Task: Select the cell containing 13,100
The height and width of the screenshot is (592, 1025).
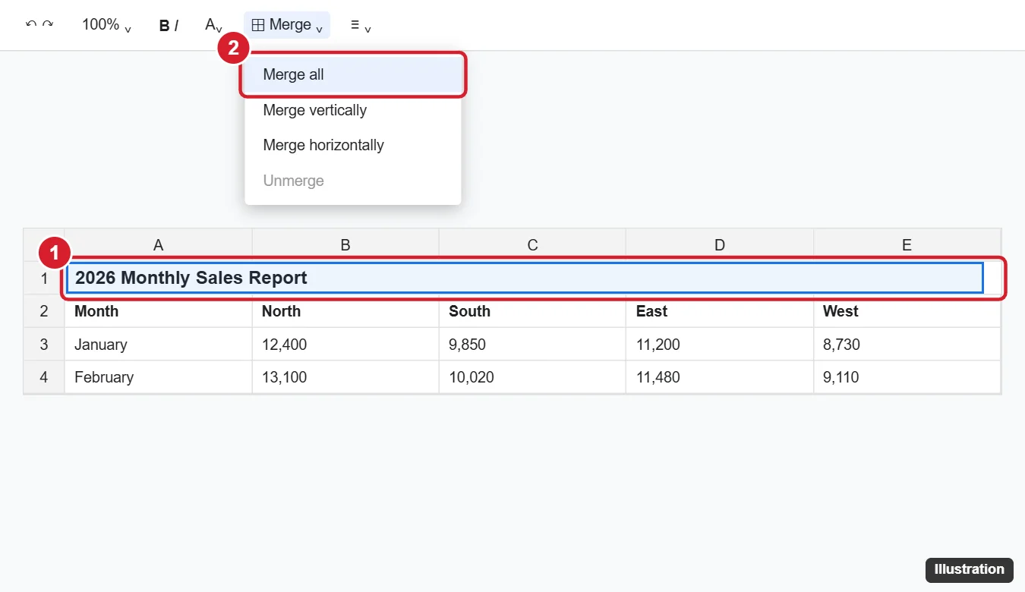Action: (x=345, y=377)
